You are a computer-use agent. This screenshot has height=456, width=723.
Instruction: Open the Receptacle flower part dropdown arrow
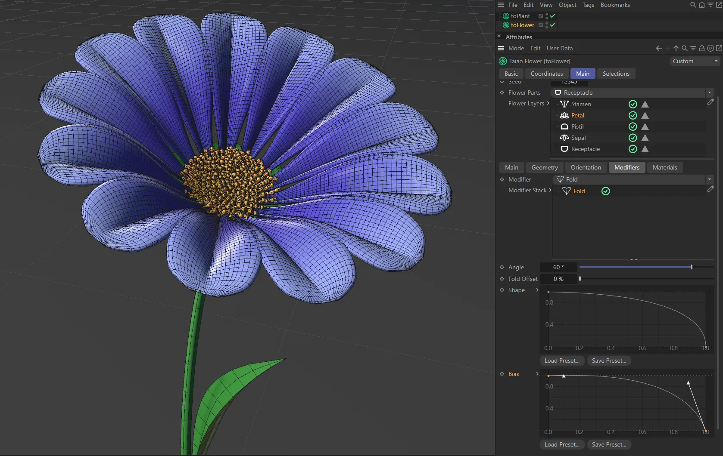(x=709, y=92)
